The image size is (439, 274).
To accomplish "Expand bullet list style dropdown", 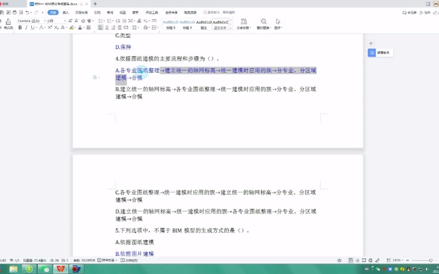I will (104, 21).
